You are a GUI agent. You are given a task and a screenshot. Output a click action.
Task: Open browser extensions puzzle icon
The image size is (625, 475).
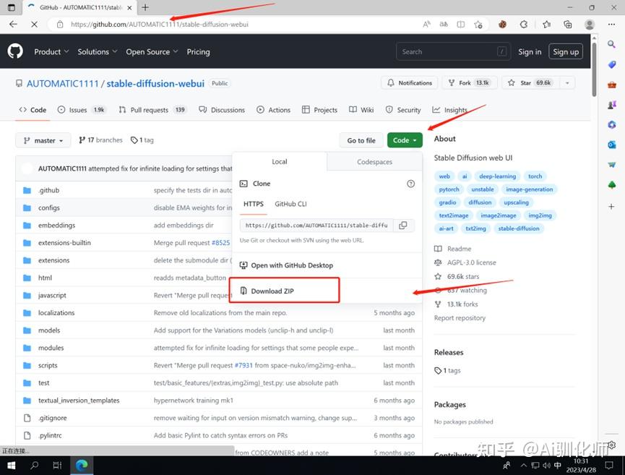(x=524, y=25)
